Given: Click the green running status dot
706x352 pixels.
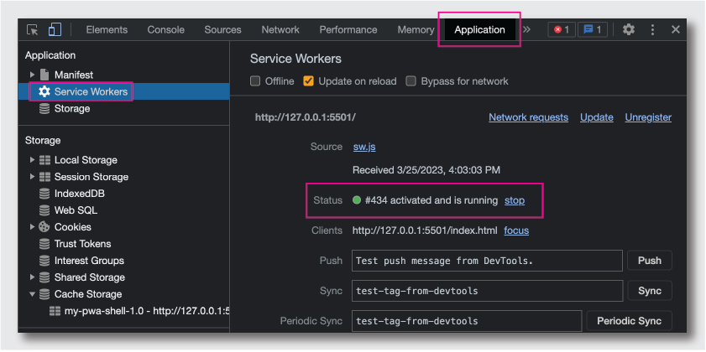Looking at the screenshot, I should point(357,200).
